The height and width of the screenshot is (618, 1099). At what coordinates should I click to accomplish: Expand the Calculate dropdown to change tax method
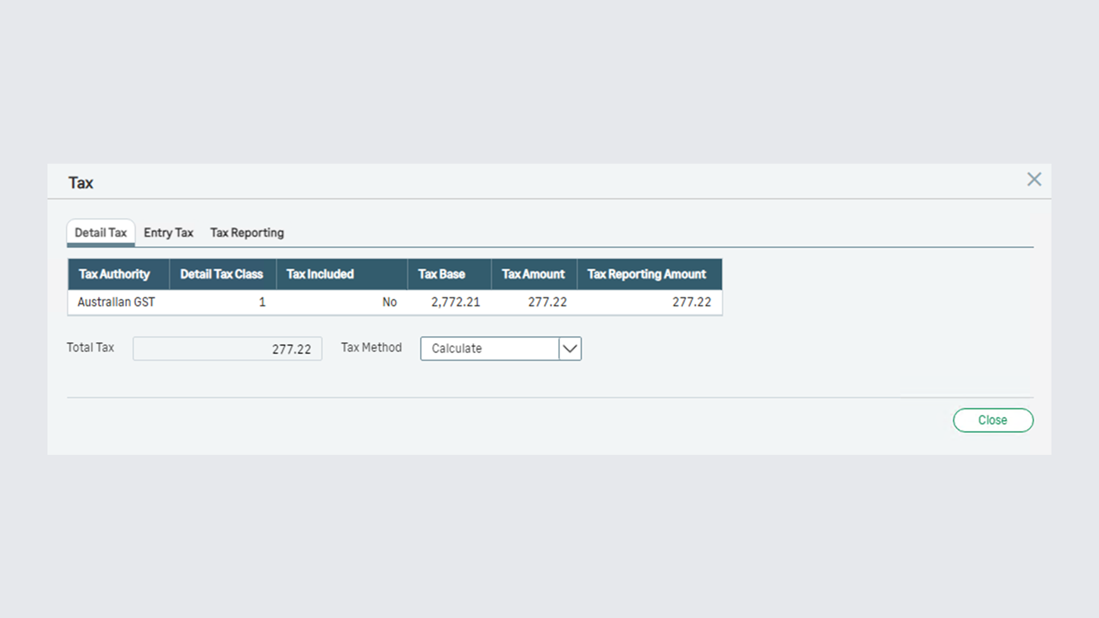(x=569, y=348)
